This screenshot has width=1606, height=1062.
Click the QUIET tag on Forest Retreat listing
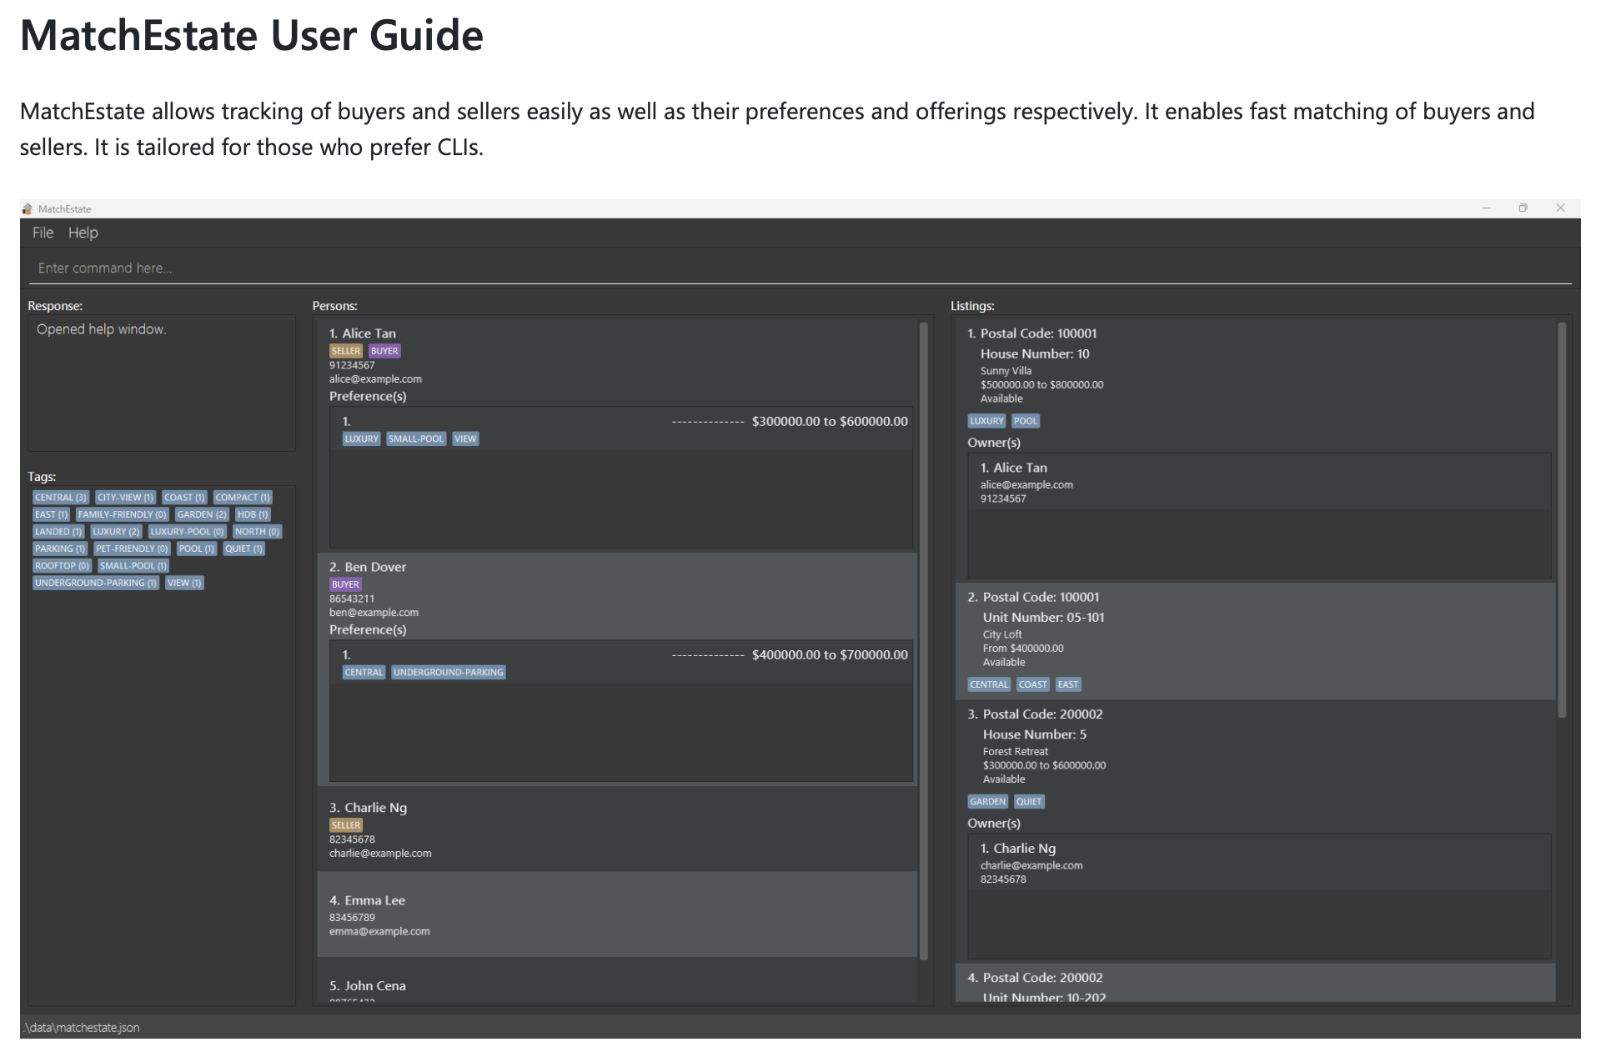(x=1029, y=802)
